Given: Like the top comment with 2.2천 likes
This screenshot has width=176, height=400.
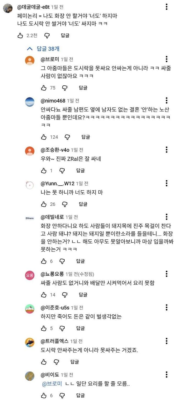Looking at the screenshot, I should point(20,35).
